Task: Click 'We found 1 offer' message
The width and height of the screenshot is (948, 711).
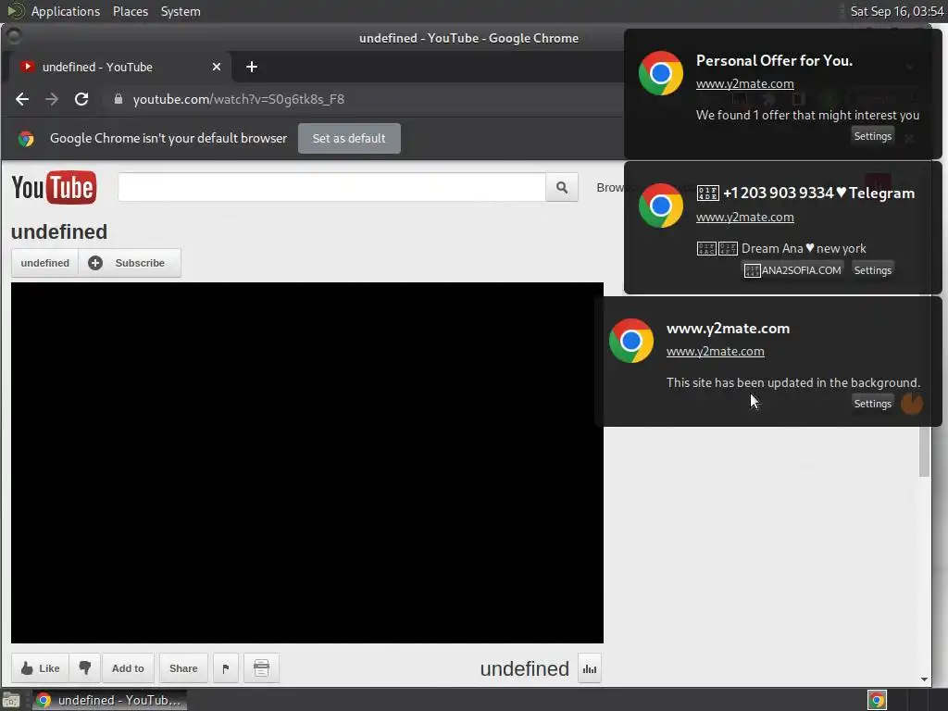Action: [x=807, y=115]
